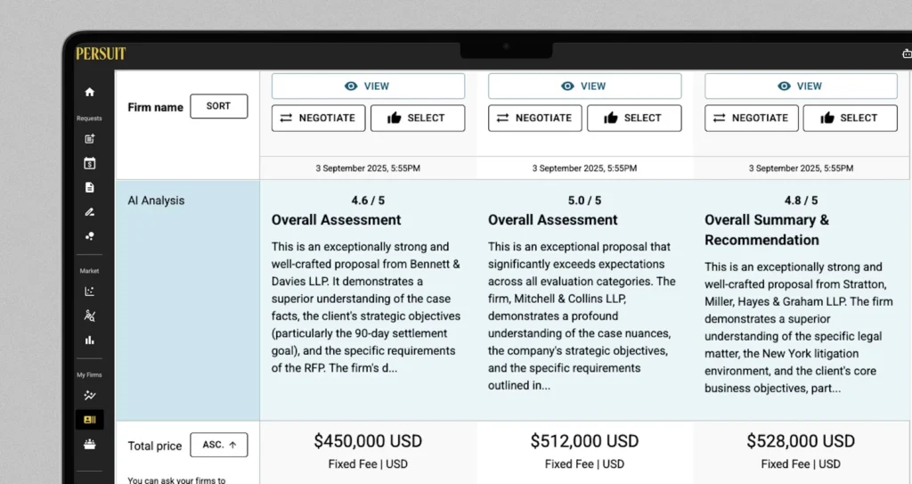Click the pen edit icon in sidebar
912x484 pixels.
pos(89,212)
